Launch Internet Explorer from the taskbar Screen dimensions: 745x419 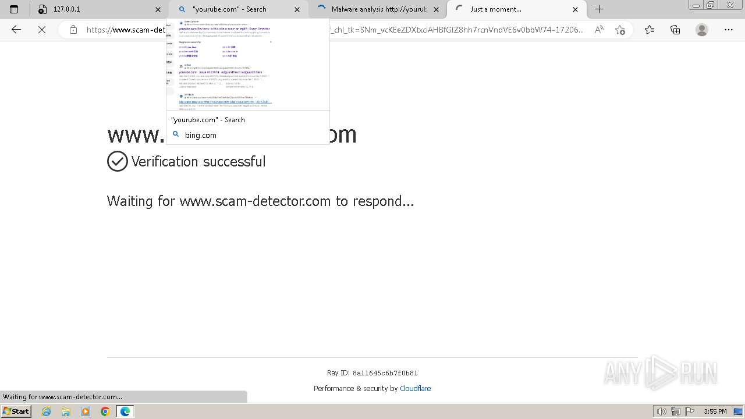(47, 411)
